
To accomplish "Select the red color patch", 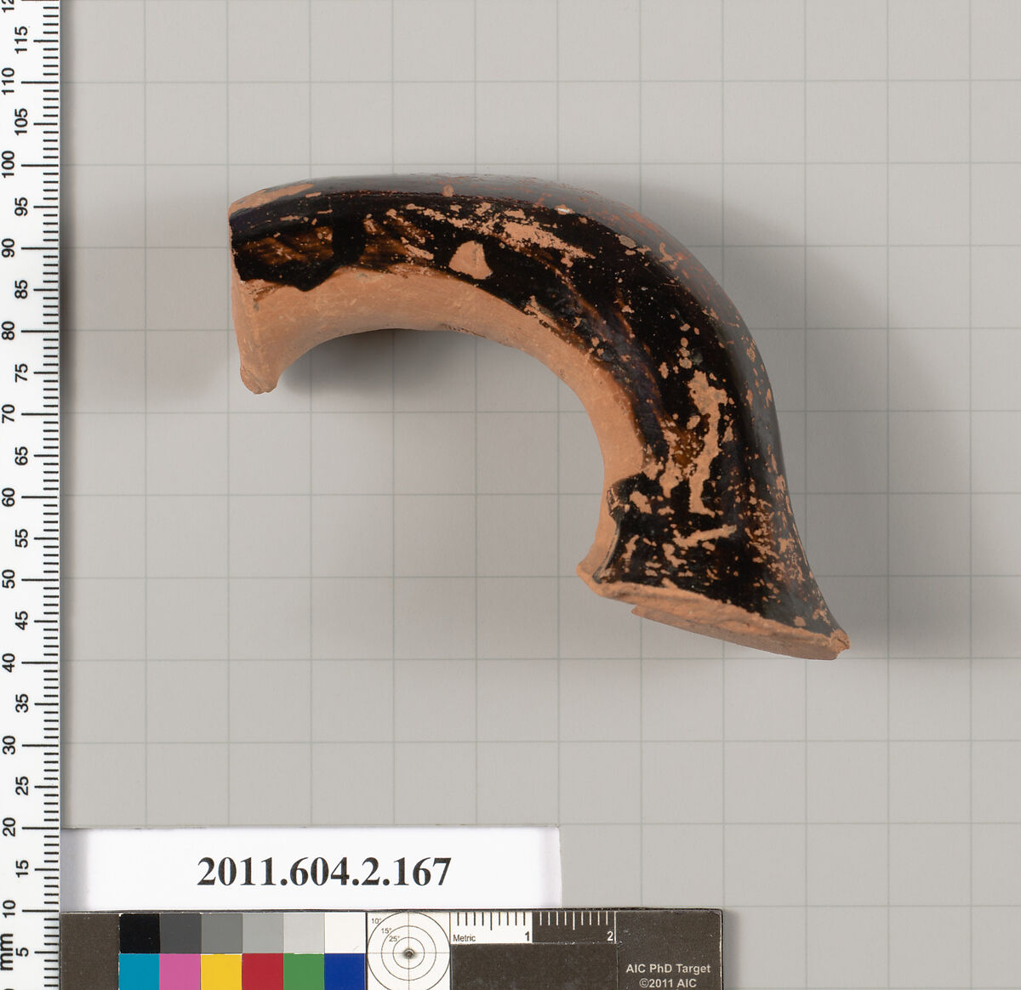I will [x=262, y=971].
